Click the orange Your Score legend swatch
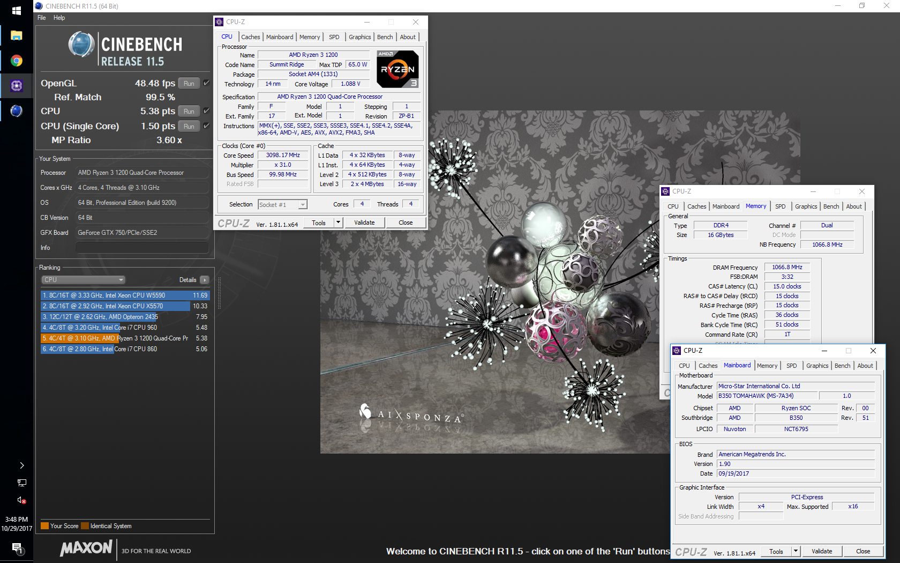The image size is (900, 563). point(45,526)
